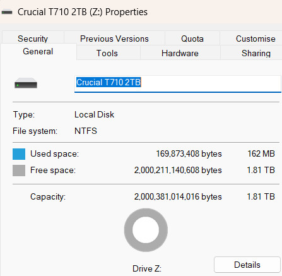Open the Quota tab
Screen dimensions: 282x276
pyautogui.click(x=192, y=39)
